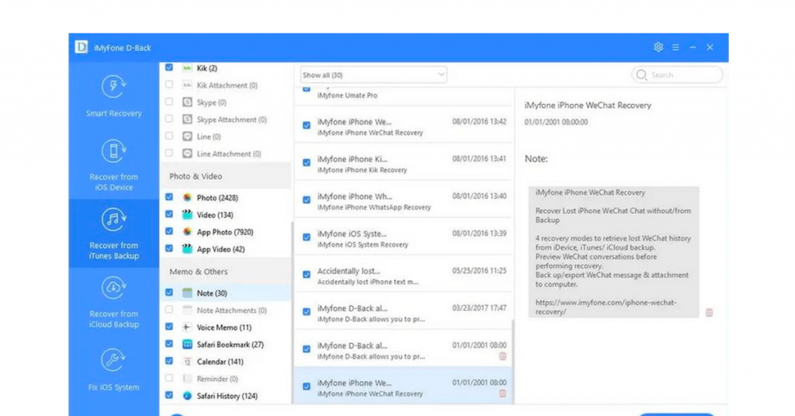Uncheck the Kik (2) checkbox

click(169, 67)
